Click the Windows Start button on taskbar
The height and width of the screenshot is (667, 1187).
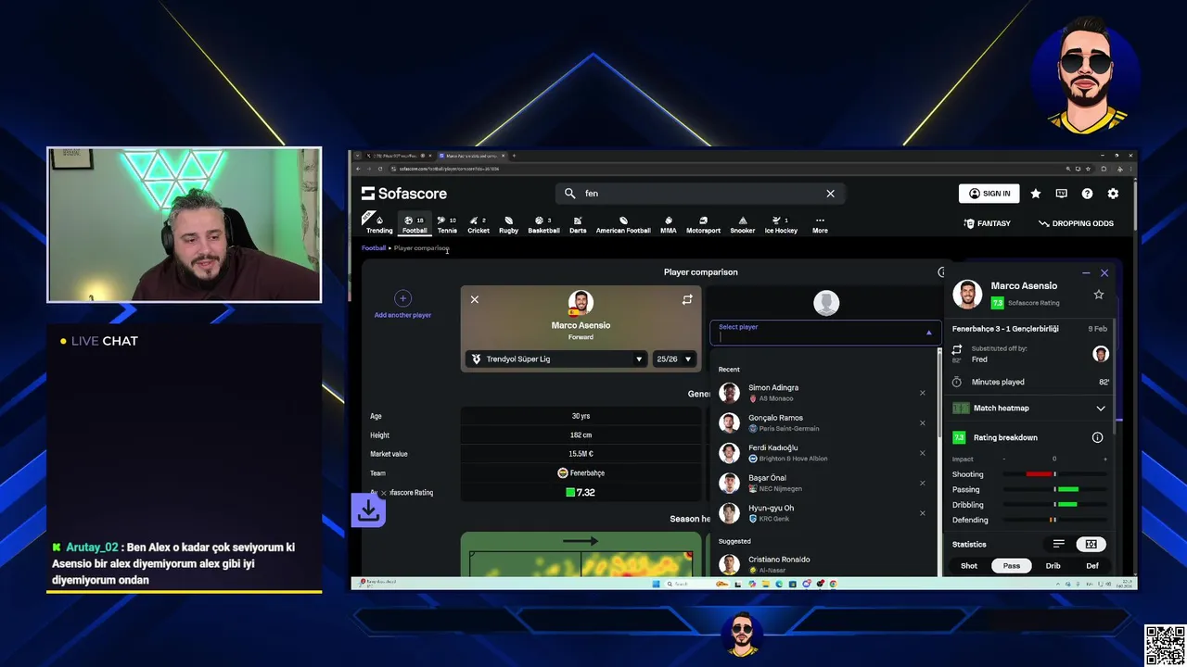coord(655,584)
